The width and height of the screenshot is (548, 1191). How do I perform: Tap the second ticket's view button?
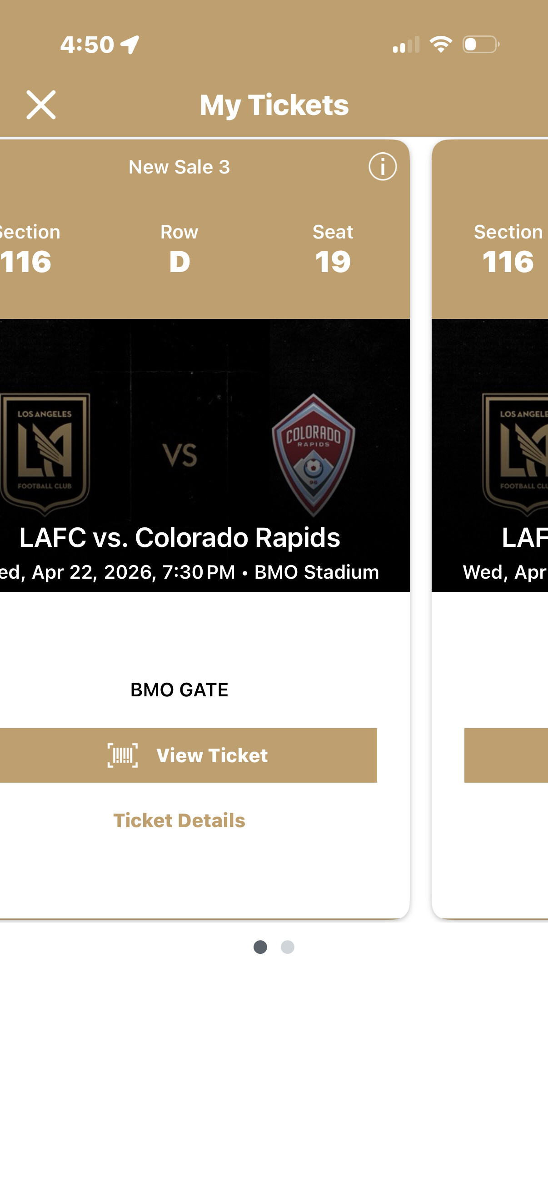coord(506,755)
